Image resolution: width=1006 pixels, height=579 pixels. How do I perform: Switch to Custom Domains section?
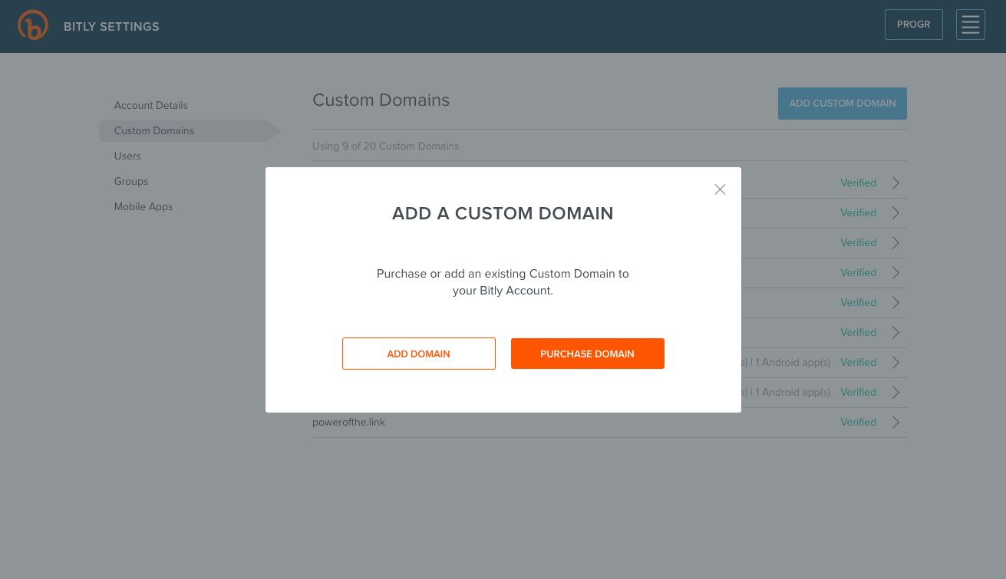(x=153, y=130)
